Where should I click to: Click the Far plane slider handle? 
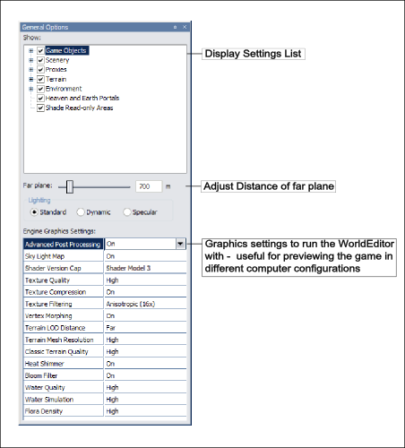70,186
